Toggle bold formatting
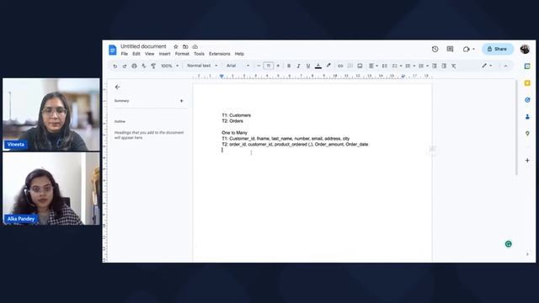This screenshot has height=303, width=539. (x=289, y=66)
